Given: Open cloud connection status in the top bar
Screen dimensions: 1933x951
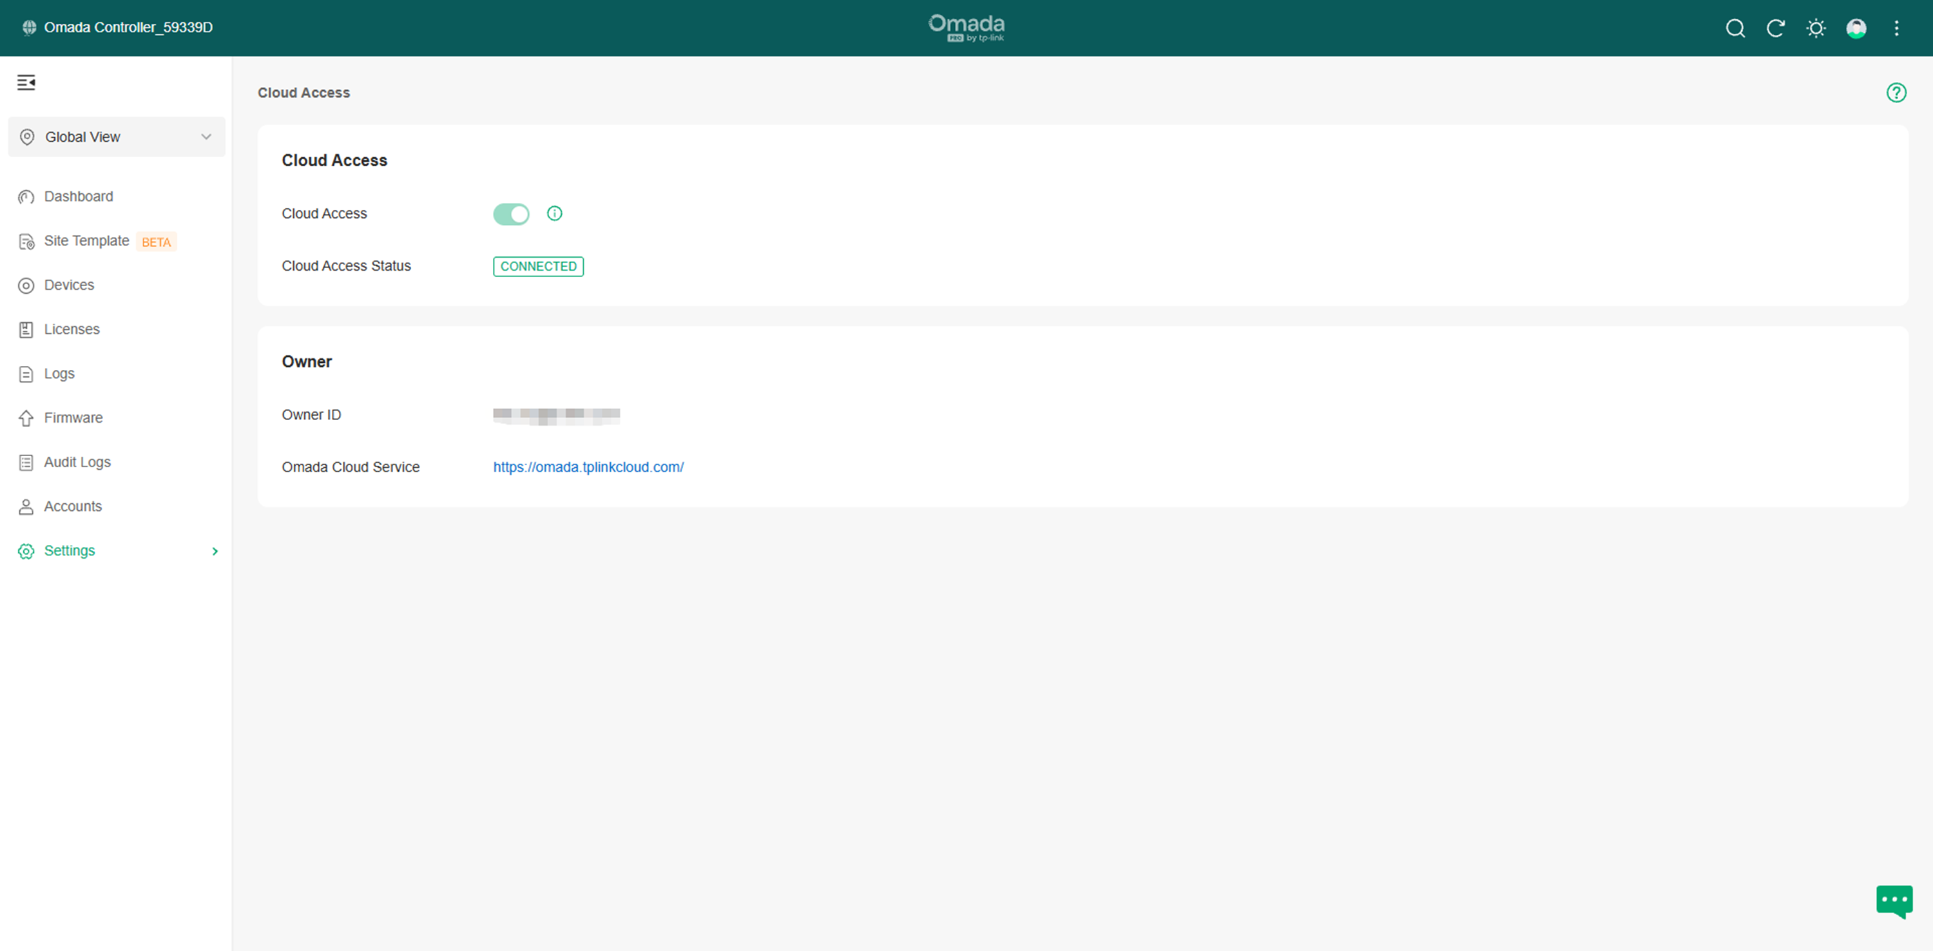Looking at the screenshot, I should (x=1856, y=28).
